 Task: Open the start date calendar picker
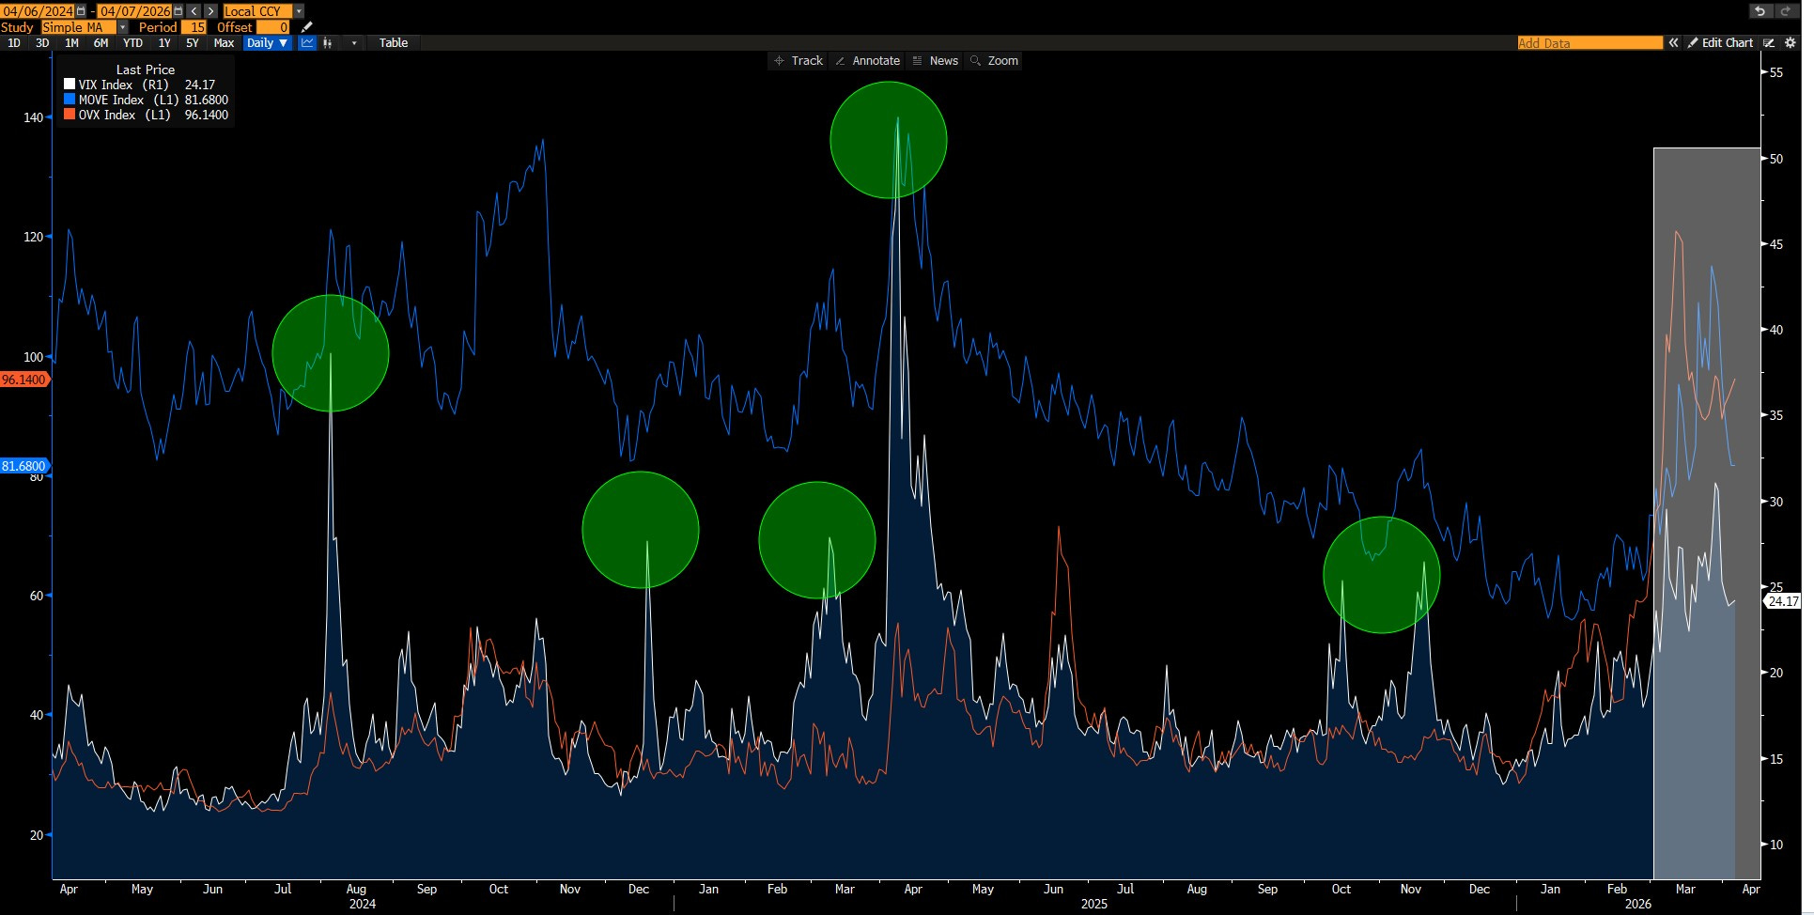pos(81,11)
